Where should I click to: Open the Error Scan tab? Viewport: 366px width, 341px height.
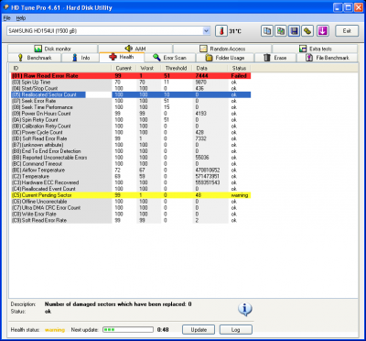click(x=169, y=58)
